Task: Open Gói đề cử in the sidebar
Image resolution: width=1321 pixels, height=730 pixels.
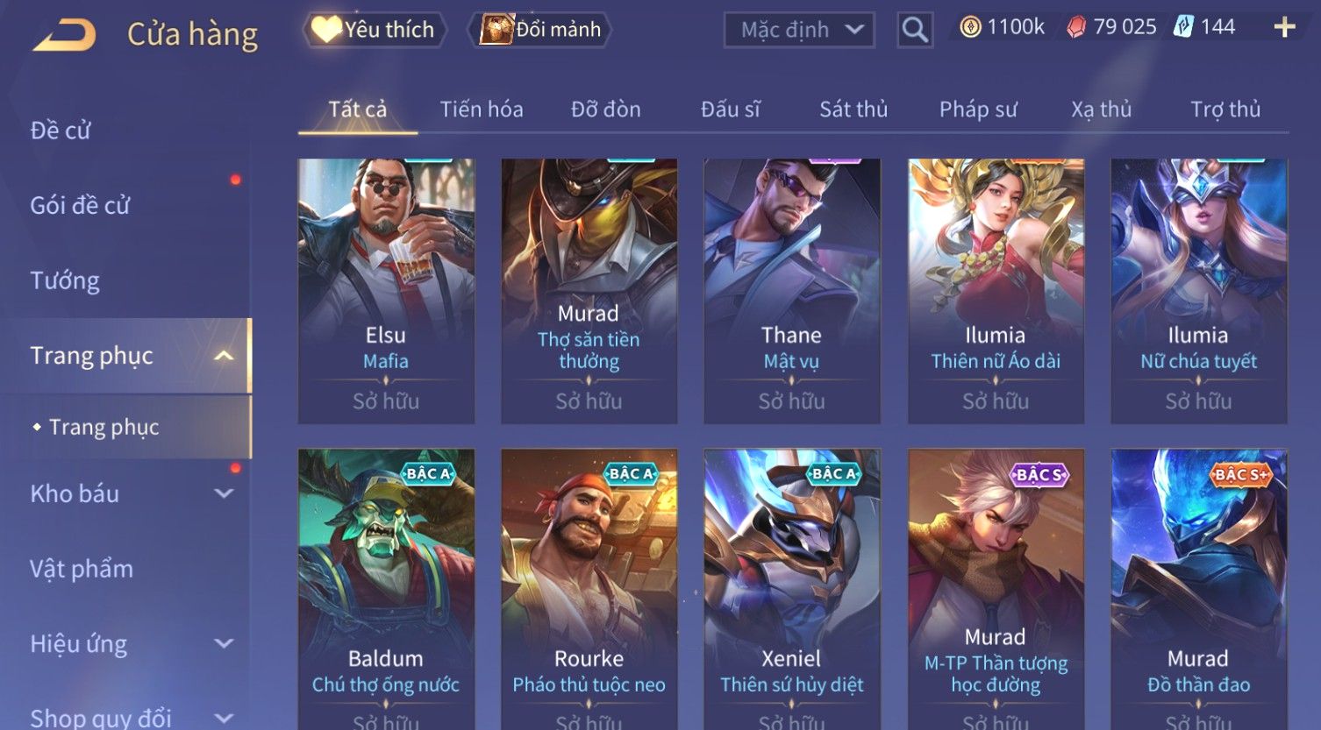Action: point(80,205)
